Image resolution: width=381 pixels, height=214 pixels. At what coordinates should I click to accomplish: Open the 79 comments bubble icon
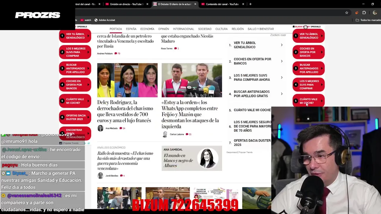116,53
